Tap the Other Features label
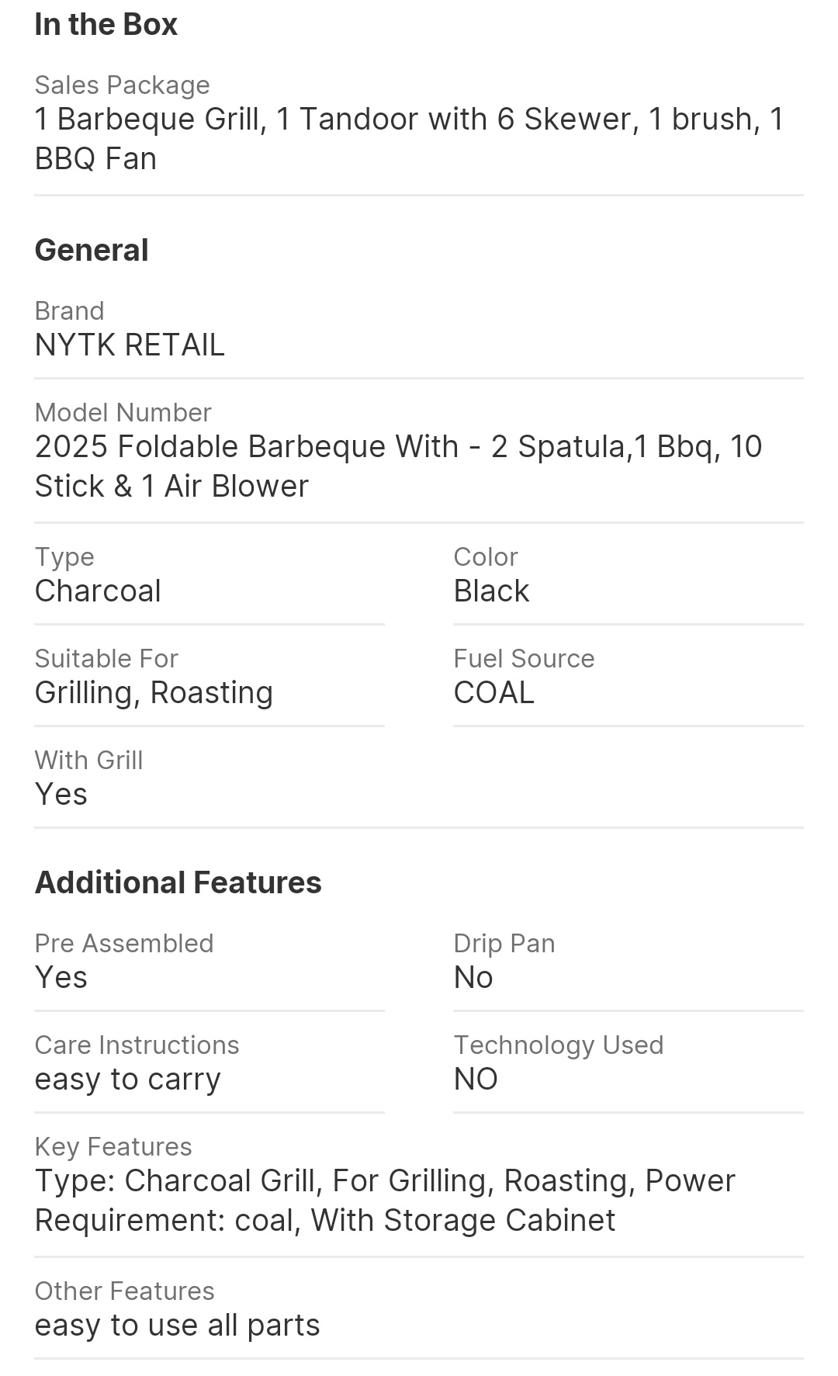 point(124,1291)
